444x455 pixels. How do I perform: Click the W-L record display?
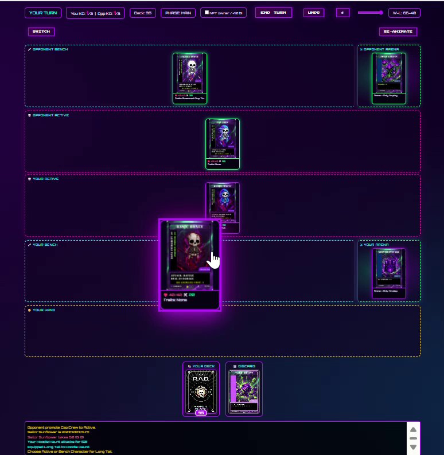[404, 13]
